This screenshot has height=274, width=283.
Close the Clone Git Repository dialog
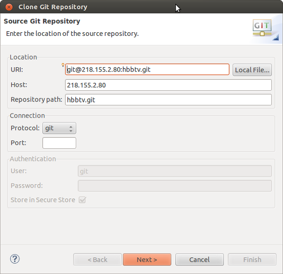[9, 7]
